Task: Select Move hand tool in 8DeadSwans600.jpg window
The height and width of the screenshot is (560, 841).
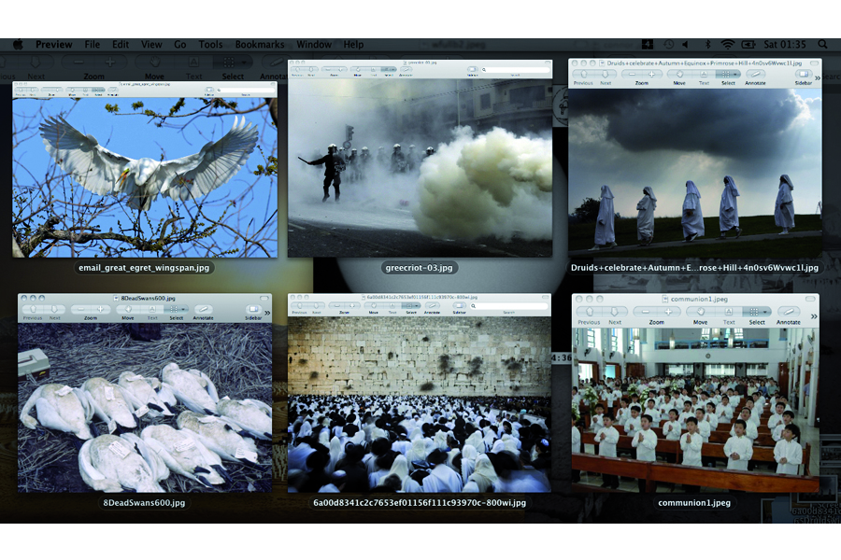Action: pyautogui.click(x=128, y=309)
